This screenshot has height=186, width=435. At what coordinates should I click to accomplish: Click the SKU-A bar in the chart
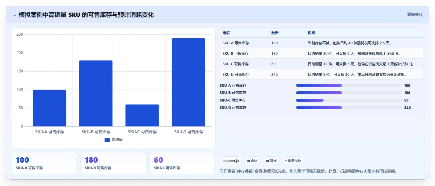click(49, 108)
